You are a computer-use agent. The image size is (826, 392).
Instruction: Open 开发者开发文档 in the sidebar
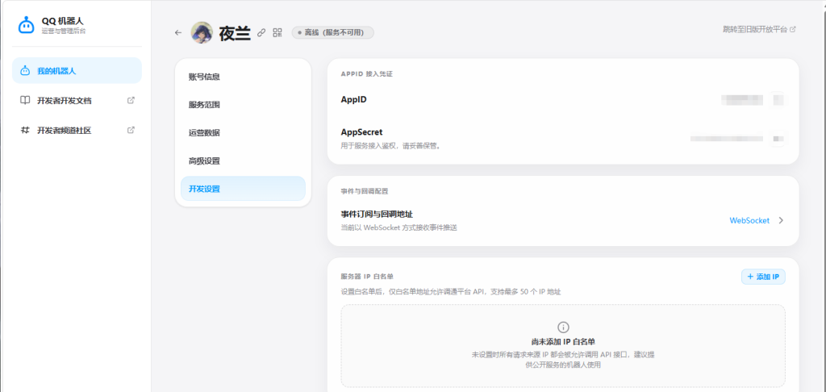click(77, 101)
